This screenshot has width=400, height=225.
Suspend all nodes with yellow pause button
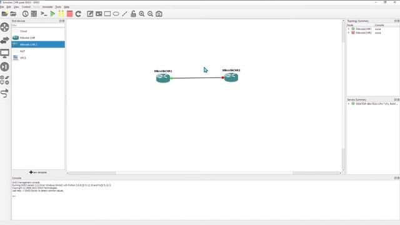[61, 14]
